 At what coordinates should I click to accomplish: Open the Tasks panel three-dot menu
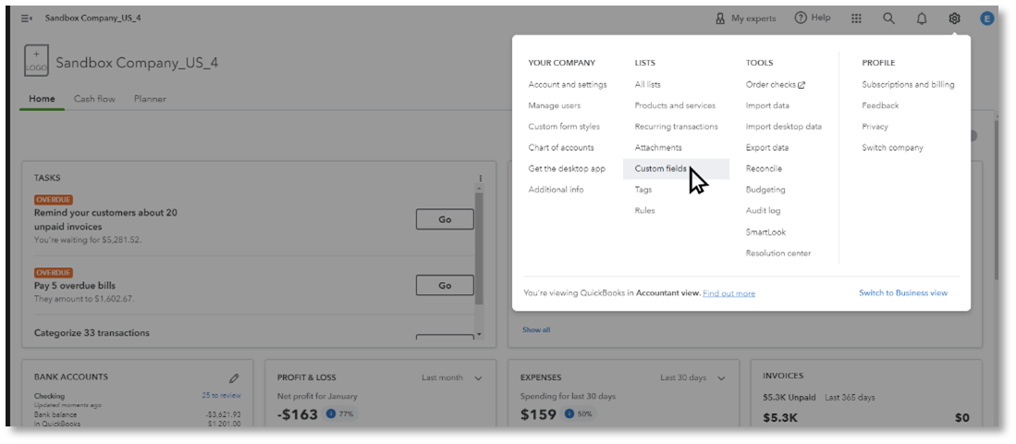tap(481, 179)
